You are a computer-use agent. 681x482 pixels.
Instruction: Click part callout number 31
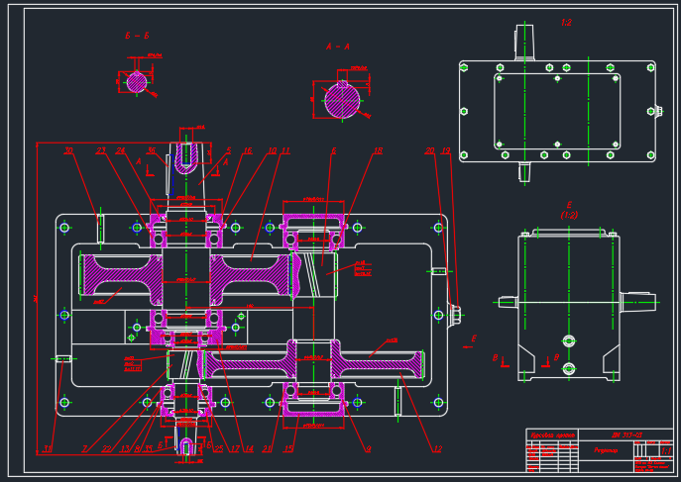47,449
